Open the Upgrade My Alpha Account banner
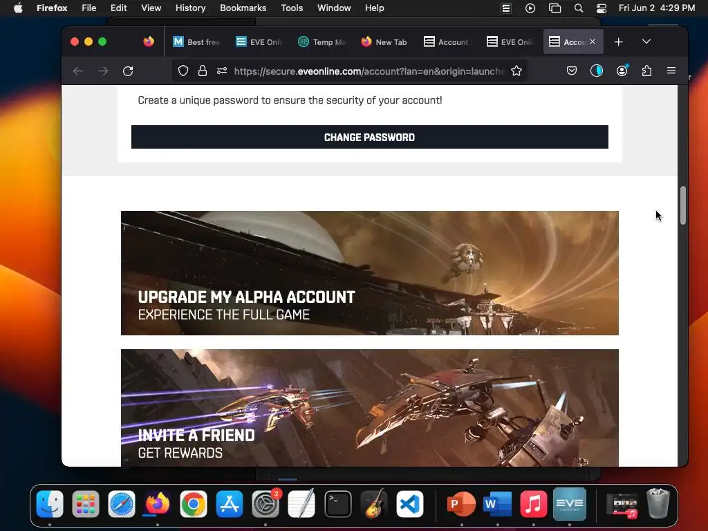 [369, 272]
